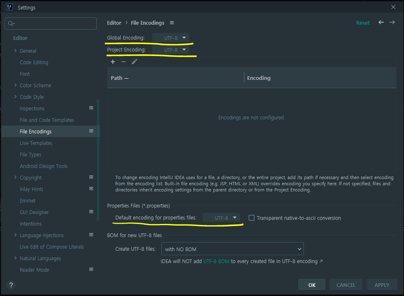Click project icon beside File Encodings in sidebar
This screenshot has width=404, height=296.
pyautogui.click(x=91, y=131)
